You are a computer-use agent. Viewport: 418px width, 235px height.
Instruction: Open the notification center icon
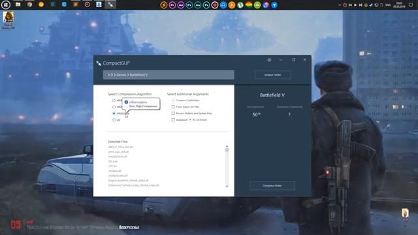[411, 5]
